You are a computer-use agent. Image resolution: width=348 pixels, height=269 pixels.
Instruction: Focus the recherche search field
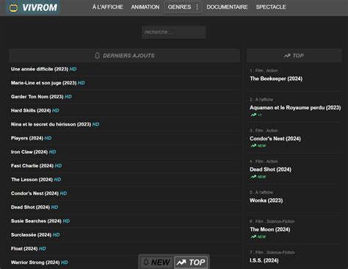[173, 32]
